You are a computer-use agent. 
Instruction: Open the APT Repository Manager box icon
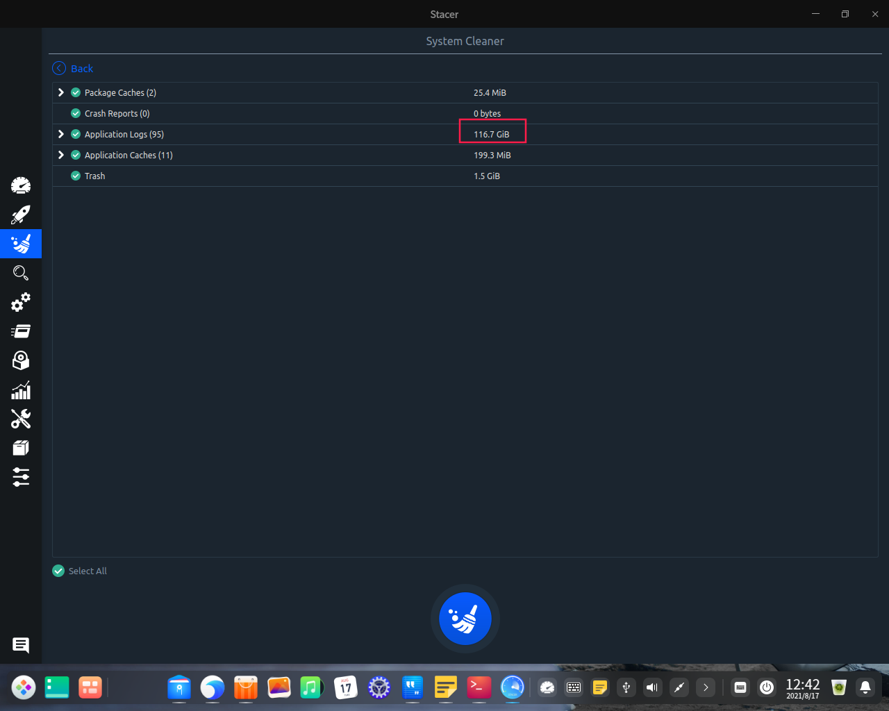point(21,448)
